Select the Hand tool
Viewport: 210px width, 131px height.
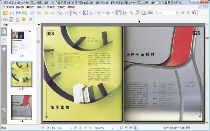pos(119,13)
